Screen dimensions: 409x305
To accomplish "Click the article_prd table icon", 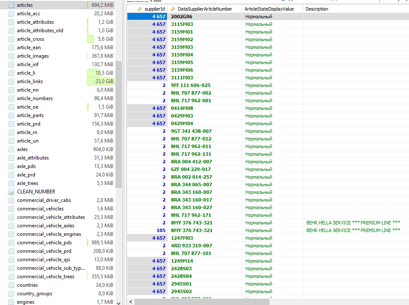I will pos(11,124).
